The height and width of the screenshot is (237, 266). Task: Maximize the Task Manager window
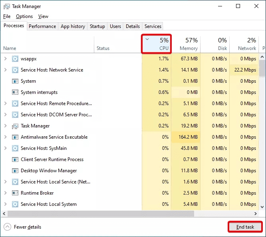pos(238,6)
